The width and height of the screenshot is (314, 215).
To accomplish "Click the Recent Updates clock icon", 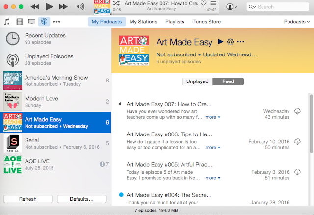I will click(13, 38).
